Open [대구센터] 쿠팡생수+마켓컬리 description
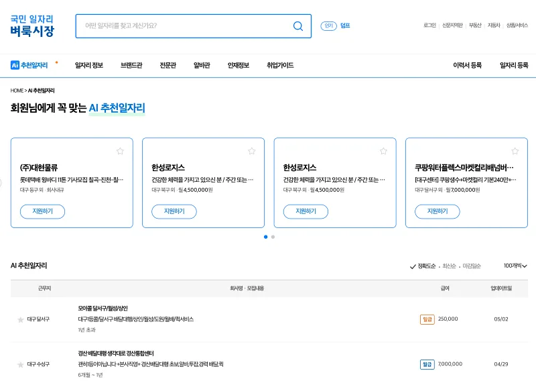Image resolution: width=536 pixels, height=381 pixels. (x=466, y=180)
